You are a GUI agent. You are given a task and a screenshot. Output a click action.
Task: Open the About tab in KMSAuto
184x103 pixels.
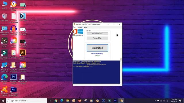pyautogui.click(x=85, y=27)
